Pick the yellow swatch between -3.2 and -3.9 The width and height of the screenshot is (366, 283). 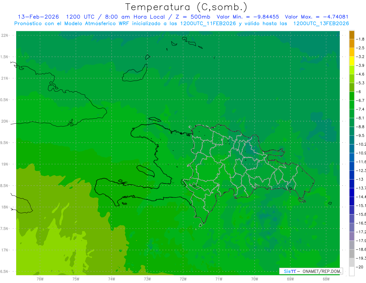click(352, 61)
